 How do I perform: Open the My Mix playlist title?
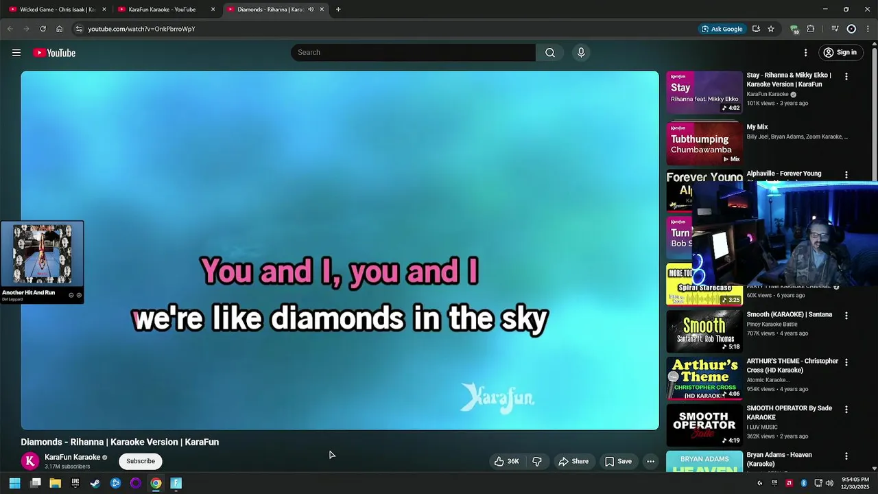click(757, 127)
